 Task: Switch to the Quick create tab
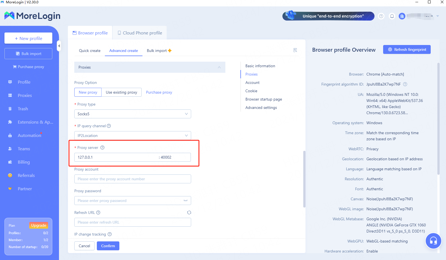pos(90,51)
